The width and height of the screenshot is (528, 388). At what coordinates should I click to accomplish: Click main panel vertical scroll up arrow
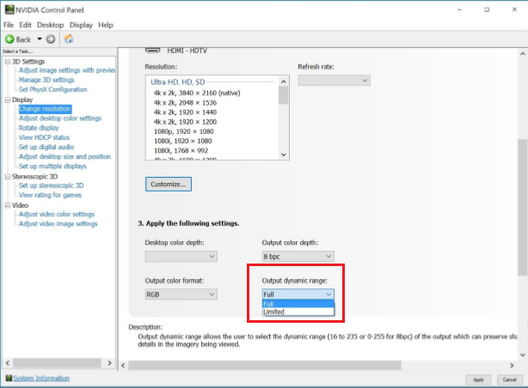(523, 53)
